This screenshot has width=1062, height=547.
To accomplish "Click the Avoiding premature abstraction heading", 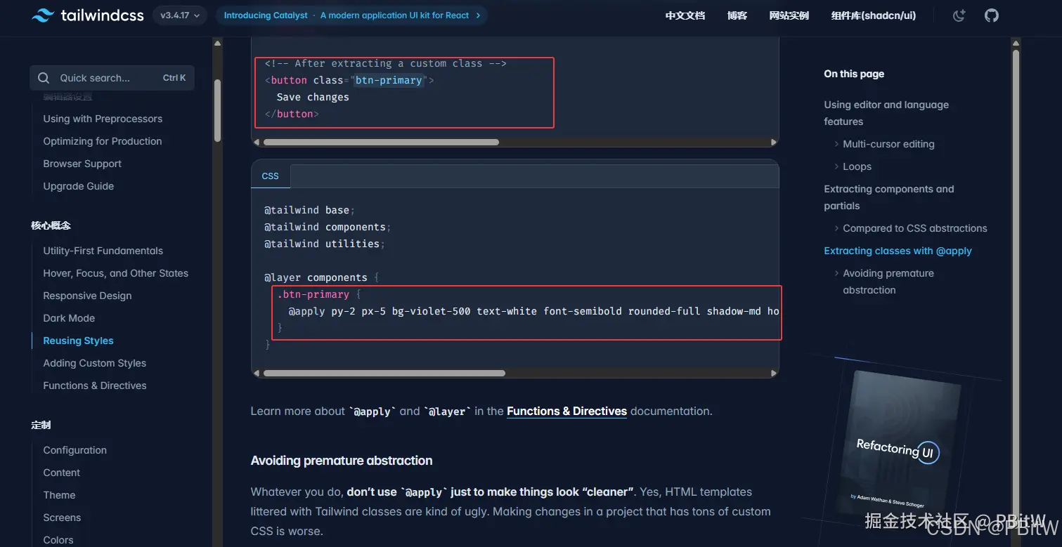I will (342, 461).
